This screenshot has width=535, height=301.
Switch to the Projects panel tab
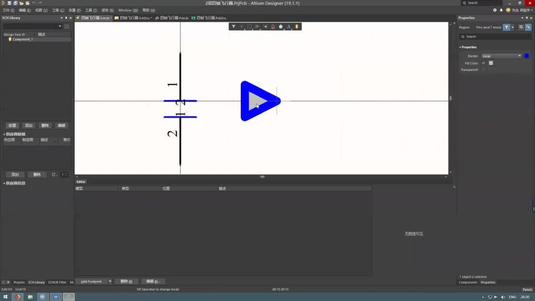19,282
